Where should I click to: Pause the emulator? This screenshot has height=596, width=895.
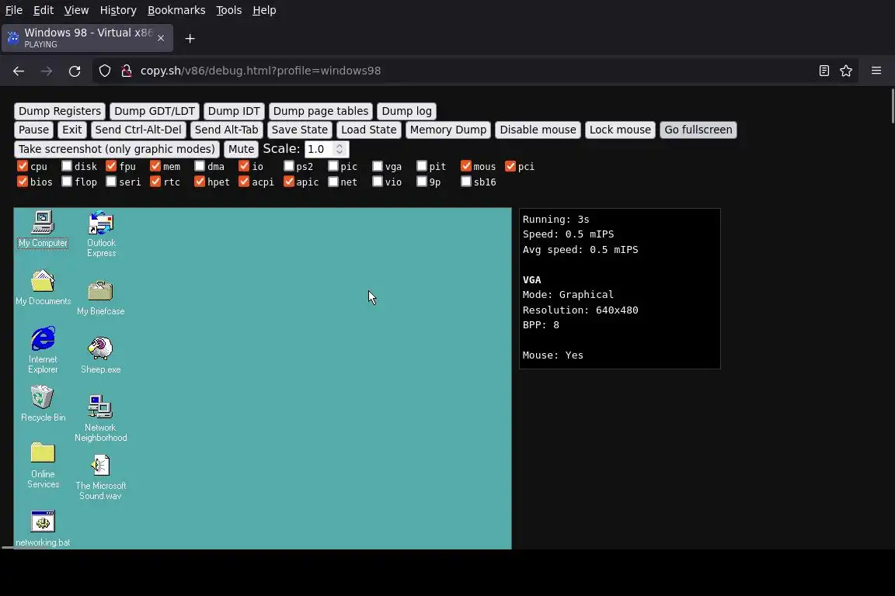(33, 130)
